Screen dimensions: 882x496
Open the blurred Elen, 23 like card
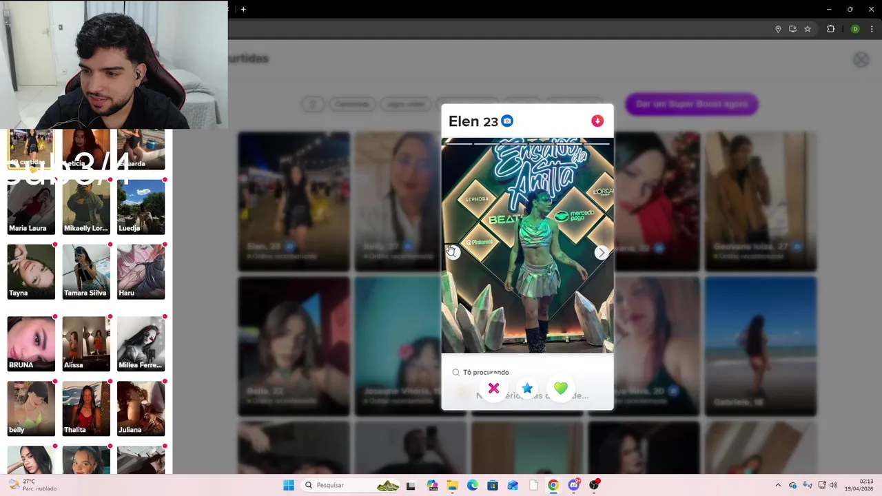coord(294,201)
